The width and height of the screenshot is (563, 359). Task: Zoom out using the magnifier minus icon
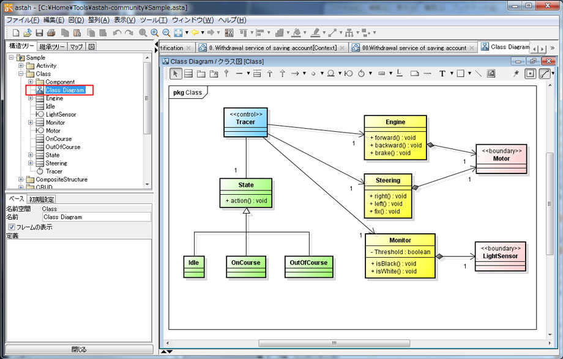click(x=166, y=33)
